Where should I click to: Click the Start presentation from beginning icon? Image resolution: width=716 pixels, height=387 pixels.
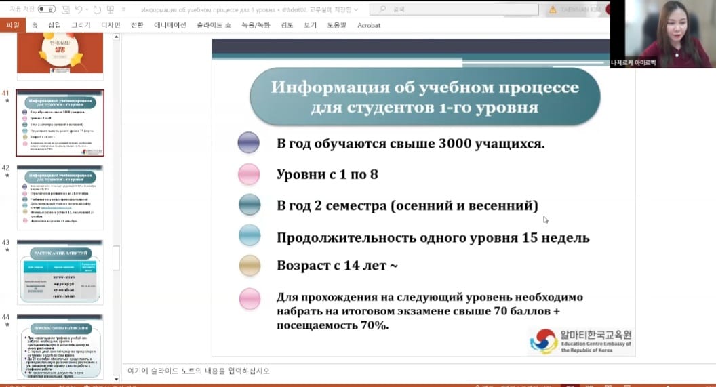point(111,10)
